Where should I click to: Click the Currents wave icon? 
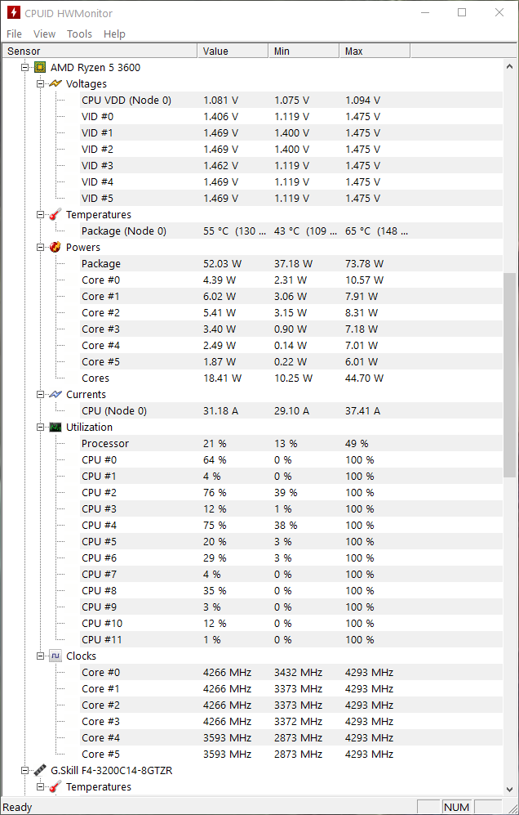point(55,395)
